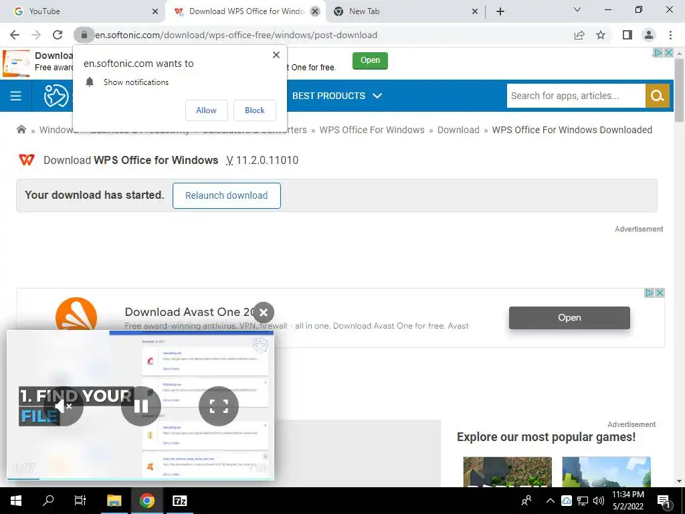Click the address bar URL
Screen dimensions: 685x514
pyautogui.click(x=236, y=35)
